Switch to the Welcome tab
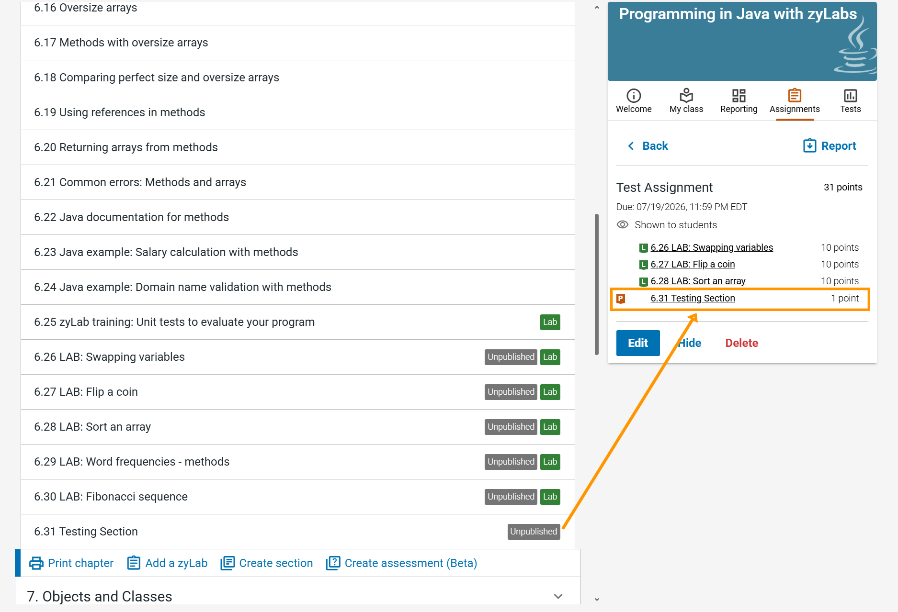Image resolution: width=898 pixels, height=612 pixels. (x=634, y=101)
